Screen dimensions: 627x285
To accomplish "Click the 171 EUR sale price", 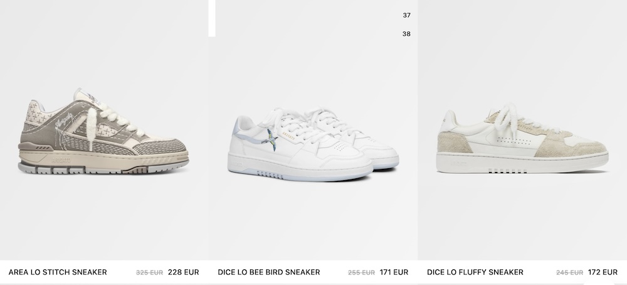I will tap(394, 272).
